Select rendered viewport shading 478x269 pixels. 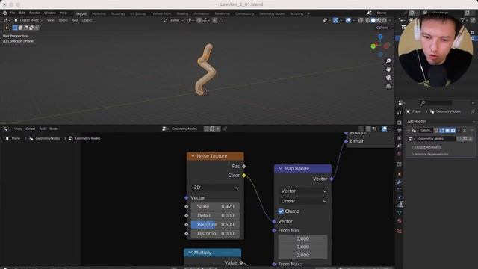coord(384,20)
